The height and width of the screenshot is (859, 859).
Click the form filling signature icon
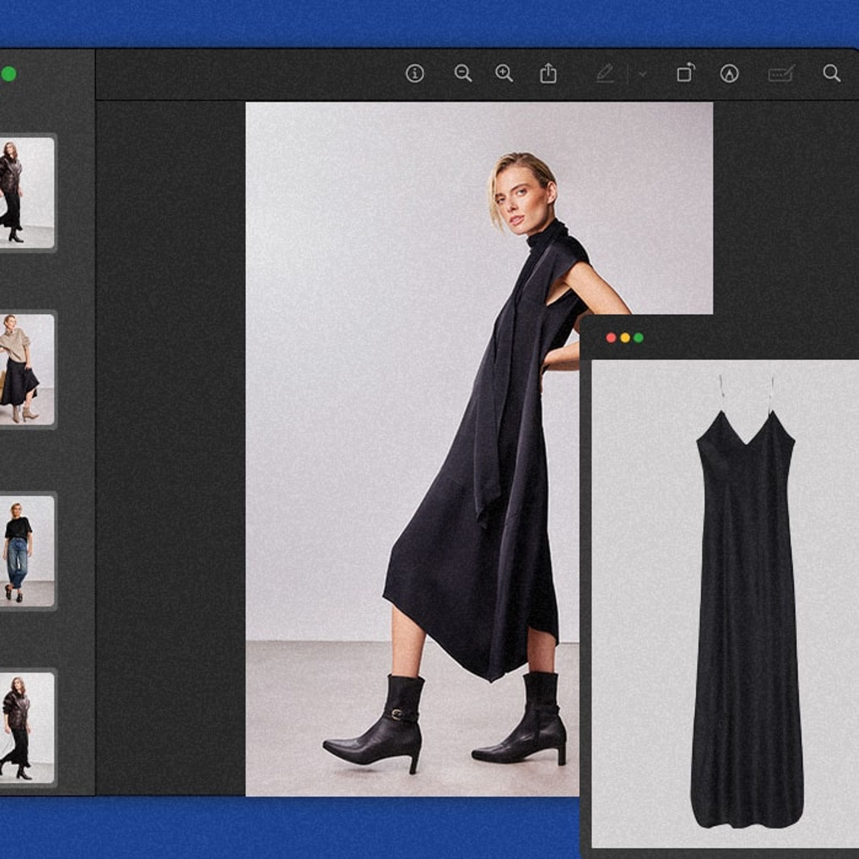(x=781, y=74)
